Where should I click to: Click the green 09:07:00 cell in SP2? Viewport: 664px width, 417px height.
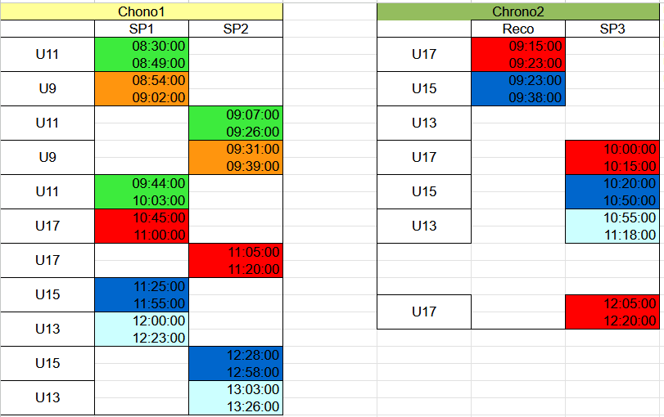tap(236, 115)
